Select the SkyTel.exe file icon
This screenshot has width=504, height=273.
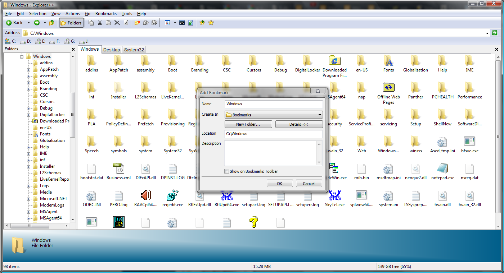click(x=334, y=195)
